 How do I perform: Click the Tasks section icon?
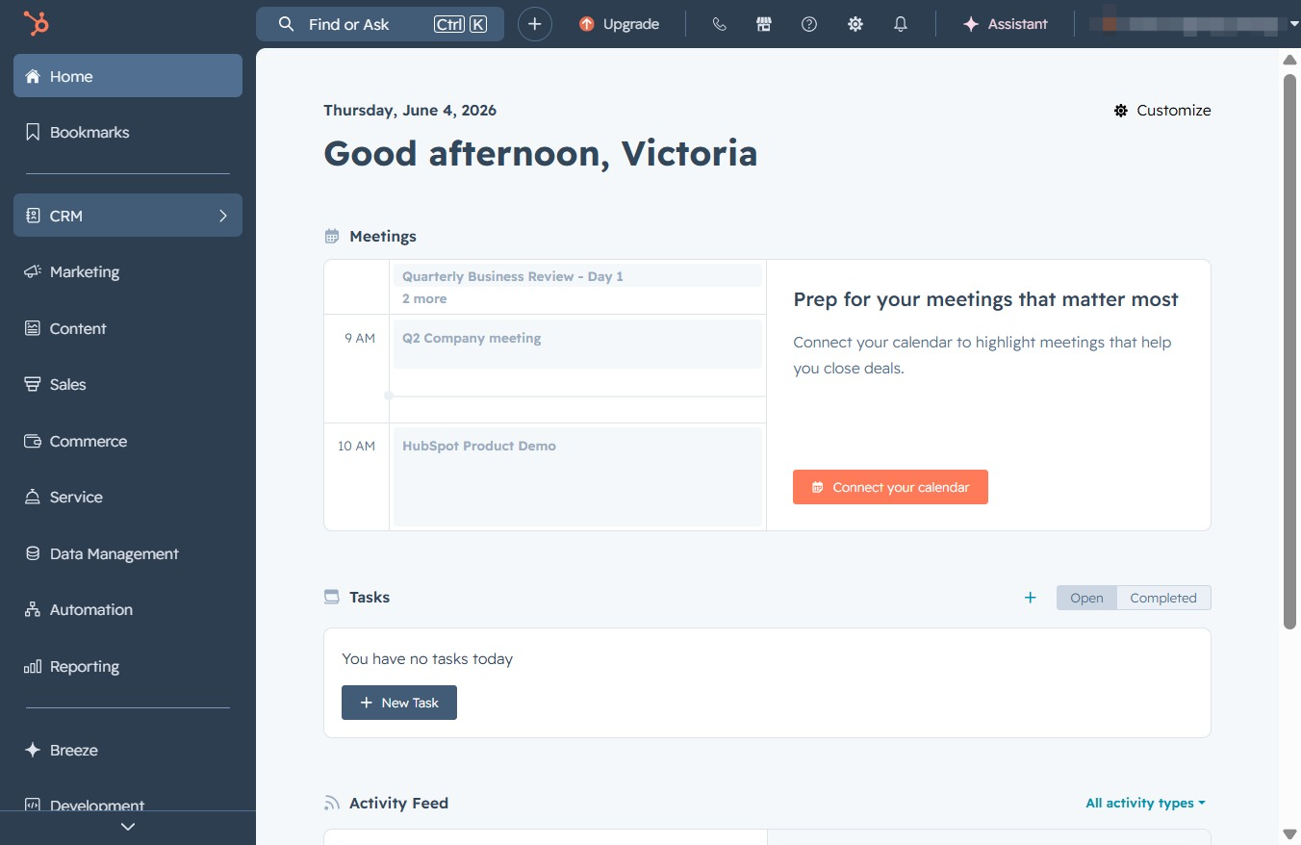coord(332,597)
